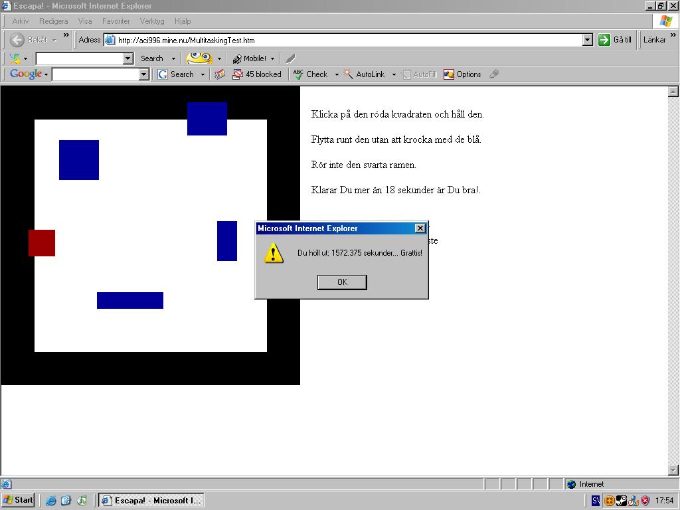The height and width of the screenshot is (510, 680).
Task: Click the AutoLink wand icon
Action: [x=348, y=74]
